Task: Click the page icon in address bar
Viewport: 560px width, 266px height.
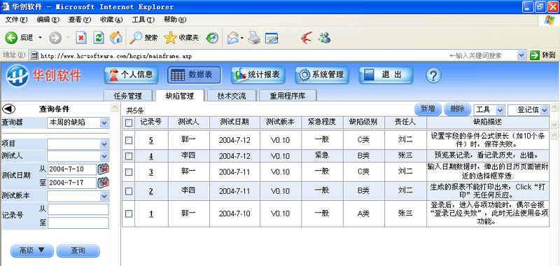Action: pos(34,55)
